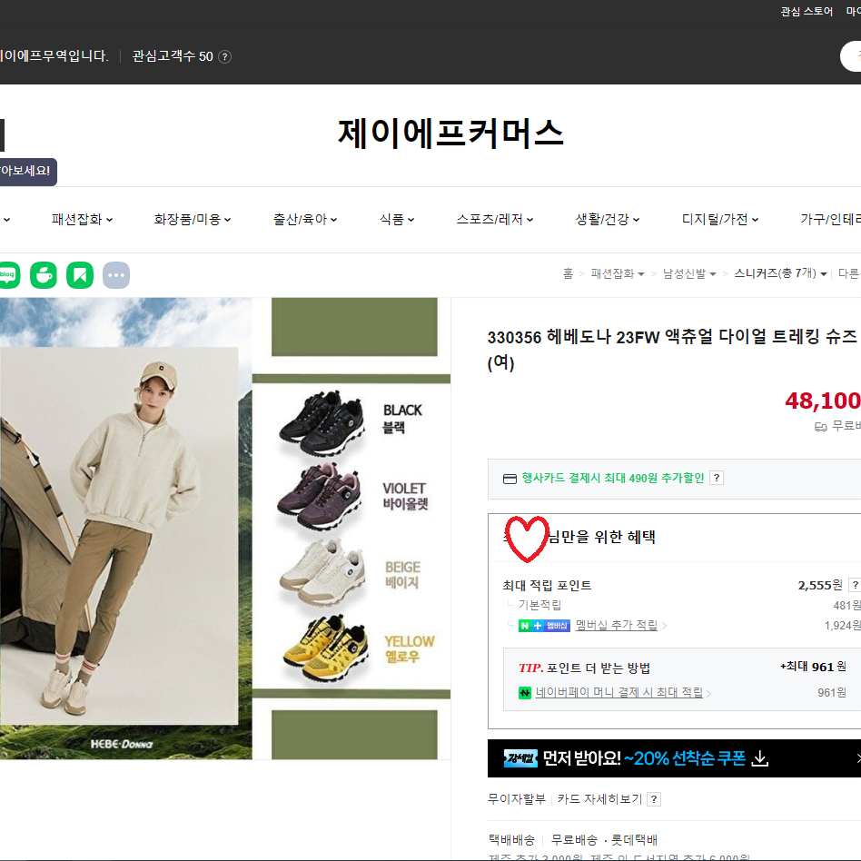Download the 20% 선착순 쿠폰 icon

click(759, 758)
